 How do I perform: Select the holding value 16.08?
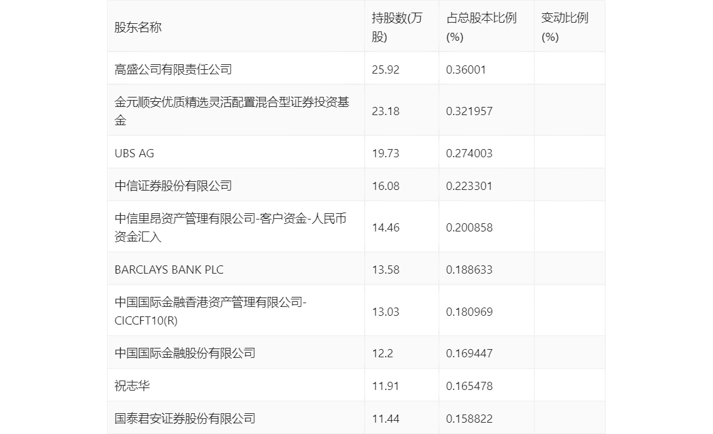tap(385, 186)
